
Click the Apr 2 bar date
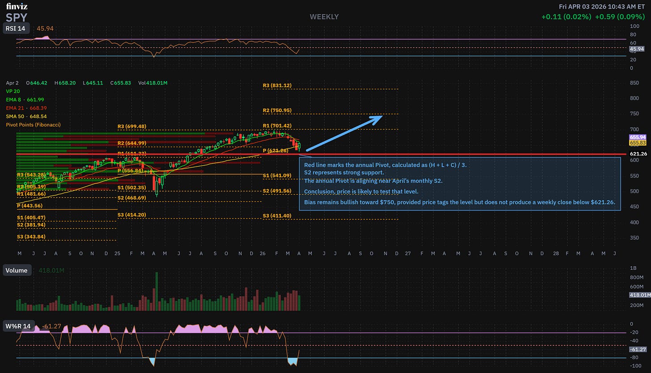(x=13, y=83)
